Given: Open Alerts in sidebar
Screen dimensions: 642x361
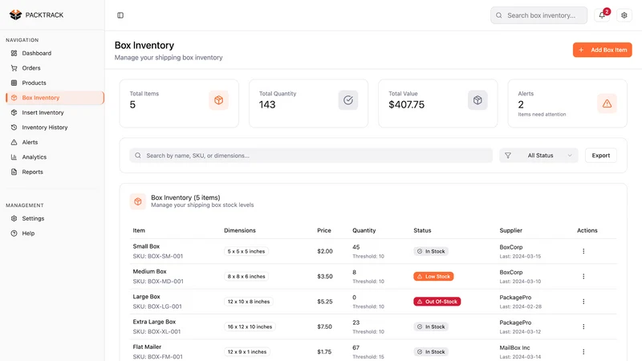Looking at the screenshot, I should (x=55, y=142).
